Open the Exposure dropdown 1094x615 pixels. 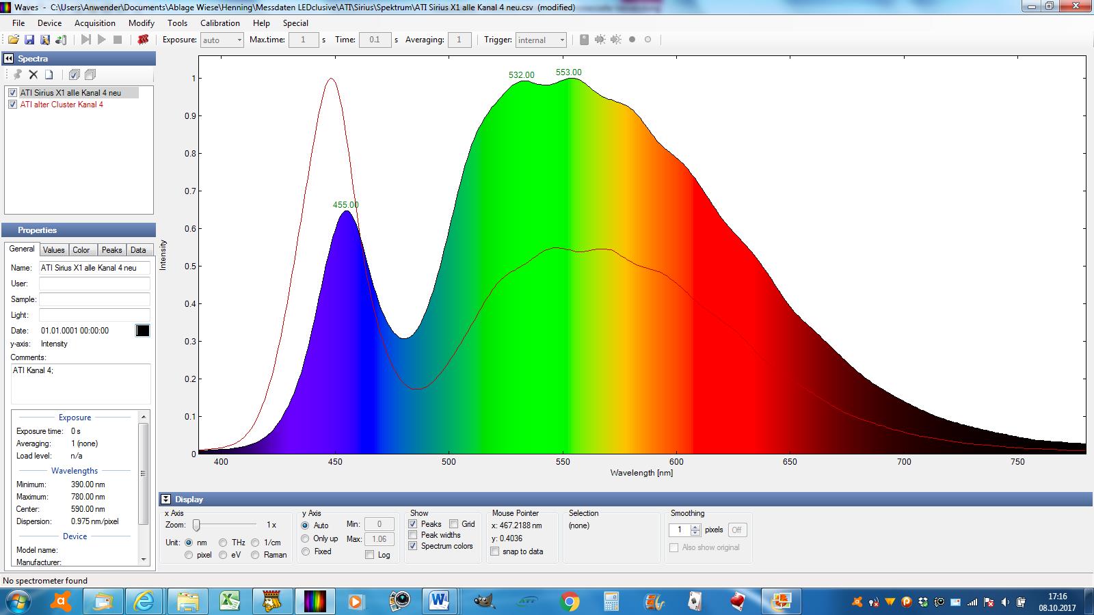pyautogui.click(x=239, y=40)
